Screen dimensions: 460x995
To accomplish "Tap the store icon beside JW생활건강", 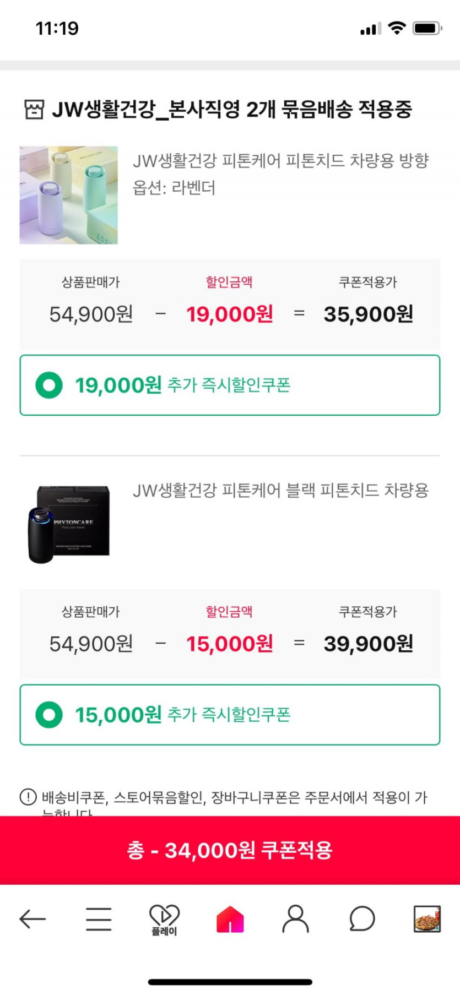I will coord(34,110).
